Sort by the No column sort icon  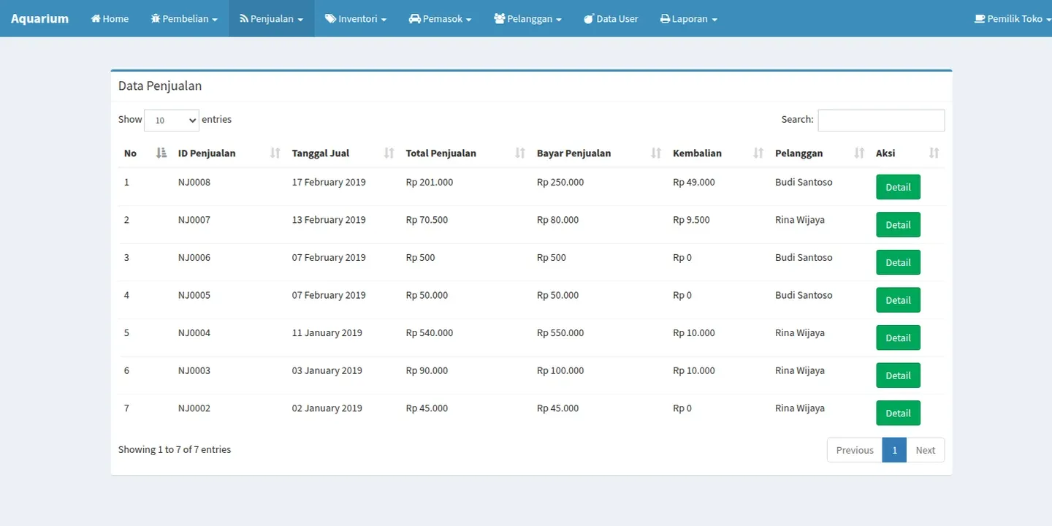point(162,153)
